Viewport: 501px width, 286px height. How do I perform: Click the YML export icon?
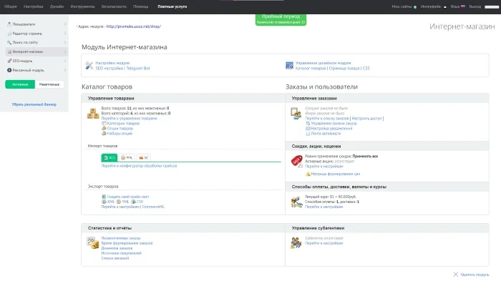coord(119,202)
